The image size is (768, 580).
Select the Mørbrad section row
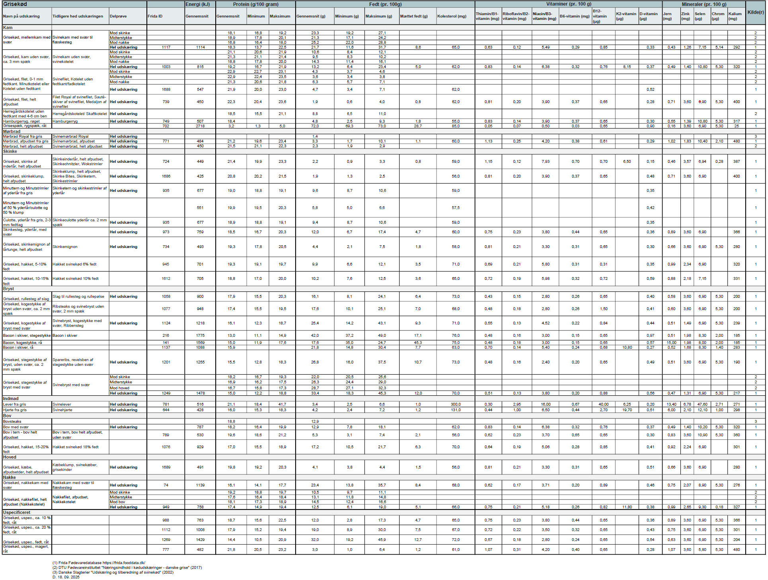(x=12, y=131)
